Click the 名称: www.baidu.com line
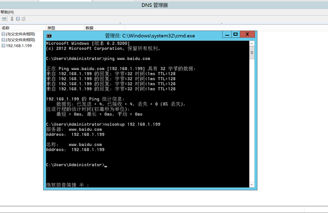Screen dimensions: 328x213 point(74,145)
